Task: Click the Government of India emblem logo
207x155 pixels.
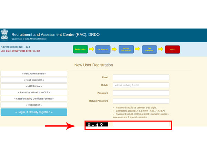Action: pyautogui.click(x=4, y=35)
